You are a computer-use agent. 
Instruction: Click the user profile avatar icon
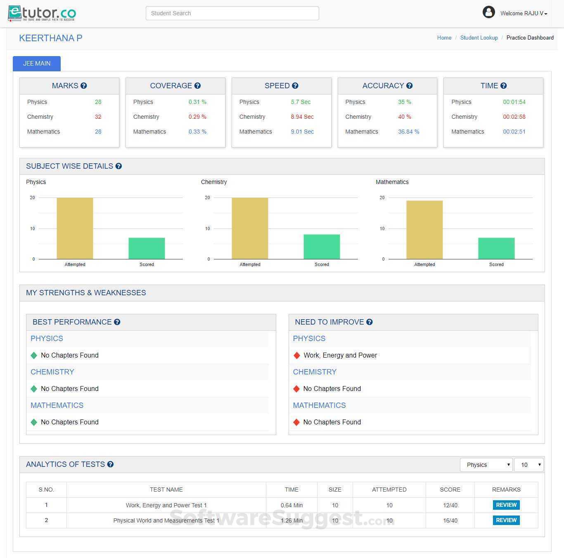coord(488,12)
